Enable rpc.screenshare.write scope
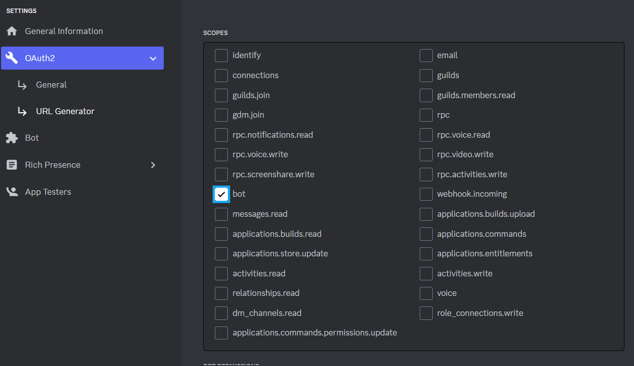This screenshot has height=366, width=634. [x=221, y=175]
